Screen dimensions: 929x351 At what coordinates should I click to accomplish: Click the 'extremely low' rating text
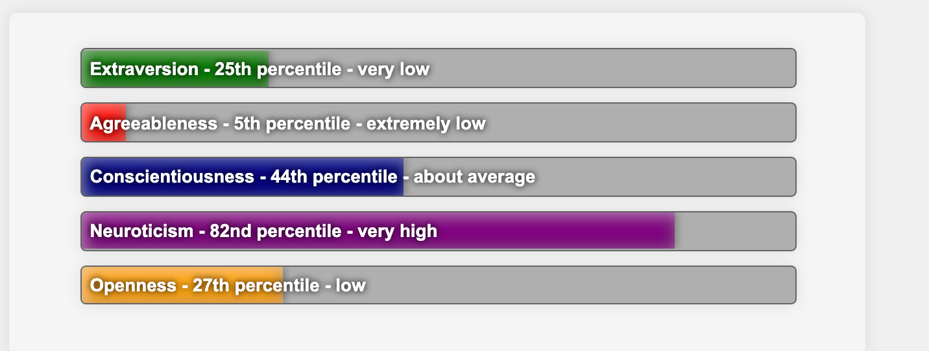pos(426,123)
